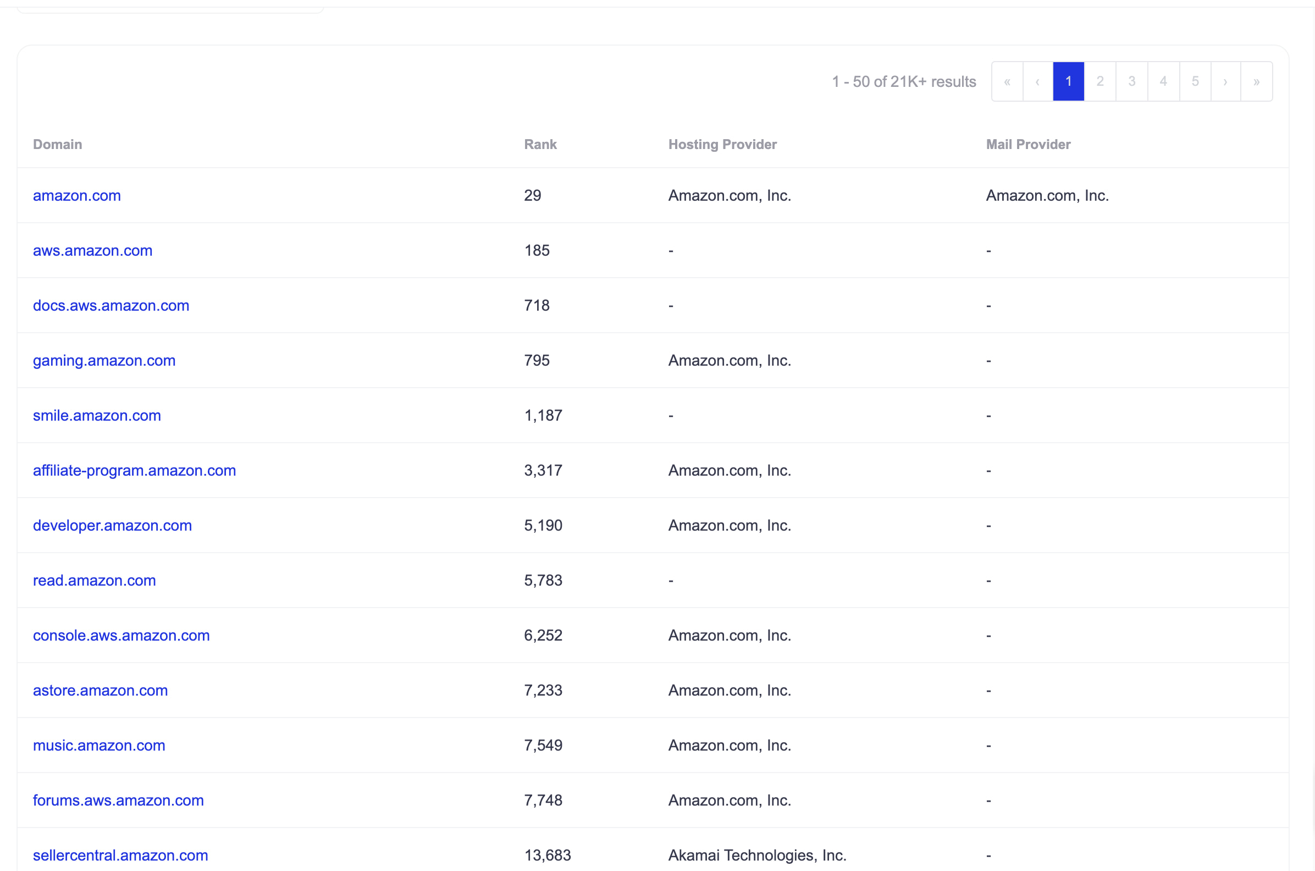Click the previous page single arrow
The image size is (1315, 871).
(1037, 81)
